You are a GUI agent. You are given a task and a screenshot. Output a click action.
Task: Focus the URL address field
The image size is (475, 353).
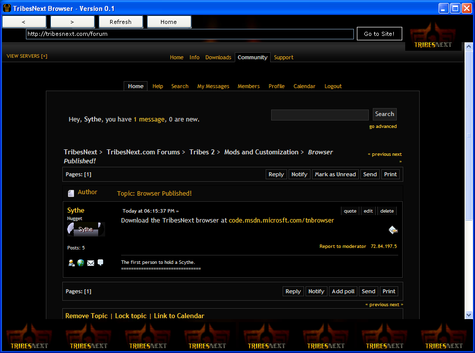click(189, 34)
